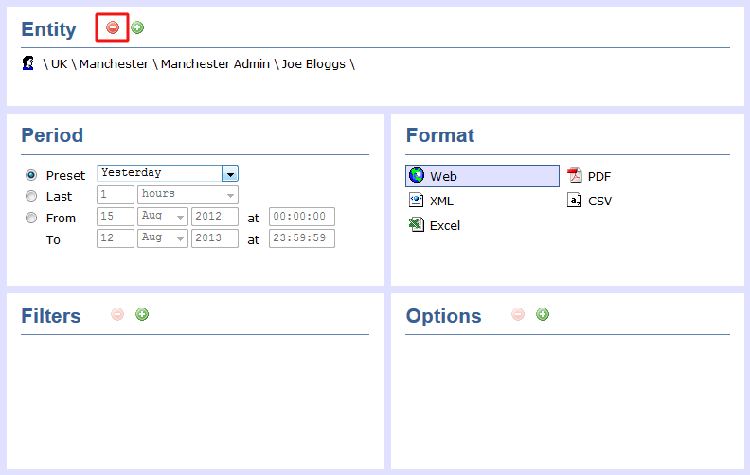Viewport: 750px width, 475px height.
Task: Select the From period radio button
Action: point(31,218)
